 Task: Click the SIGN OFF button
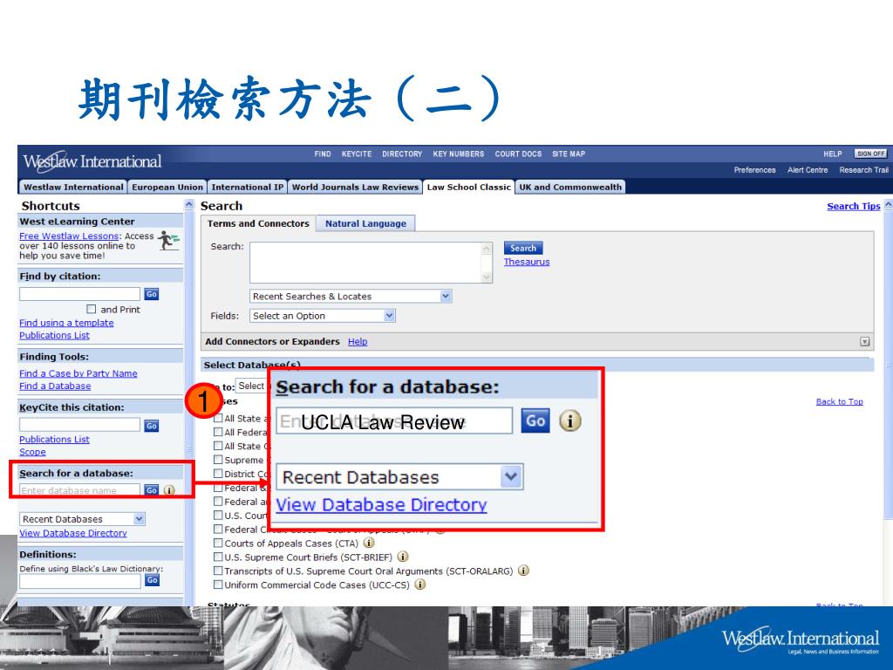(x=871, y=154)
